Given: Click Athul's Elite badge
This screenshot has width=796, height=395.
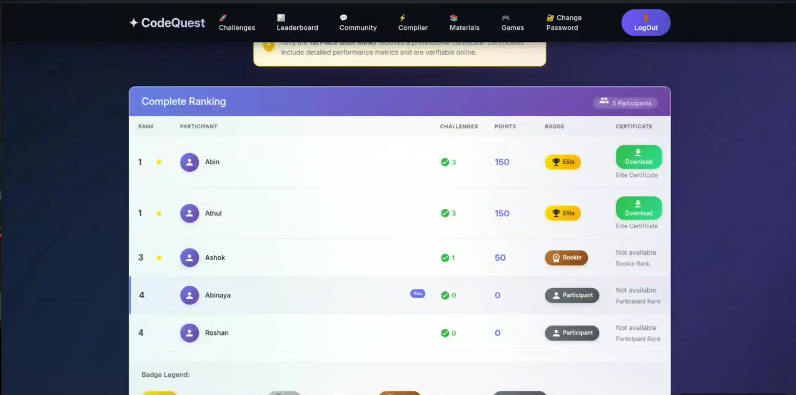Looking at the screenshot, I should (x=563, y=213).
